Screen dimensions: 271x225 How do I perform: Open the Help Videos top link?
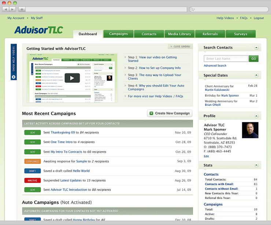tap(225, 18)
